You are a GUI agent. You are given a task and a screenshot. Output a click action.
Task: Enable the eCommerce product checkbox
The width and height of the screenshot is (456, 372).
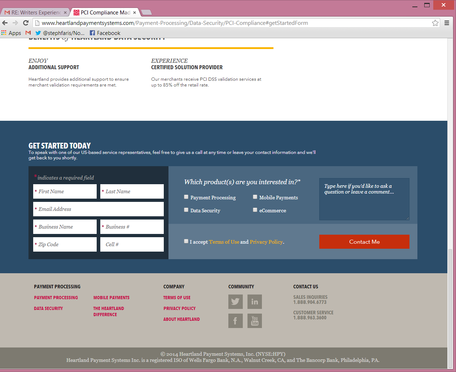point(255,209)
